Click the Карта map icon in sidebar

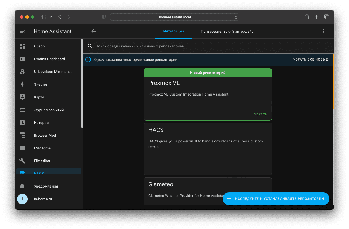(x=22, y=97)
